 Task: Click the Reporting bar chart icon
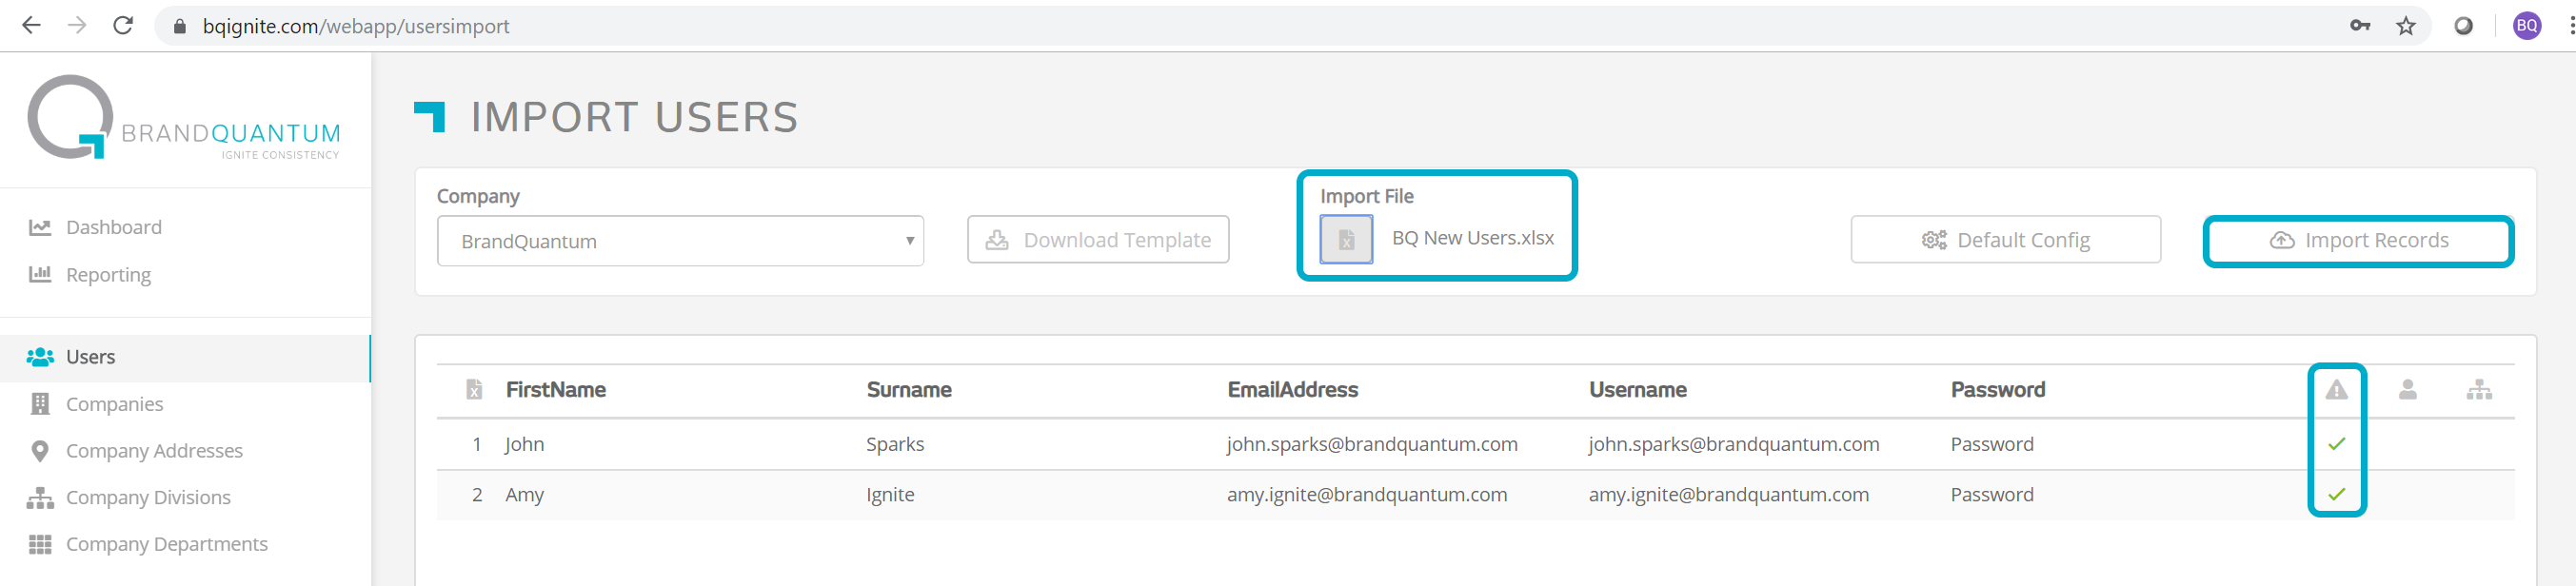(x=40, y=274)
